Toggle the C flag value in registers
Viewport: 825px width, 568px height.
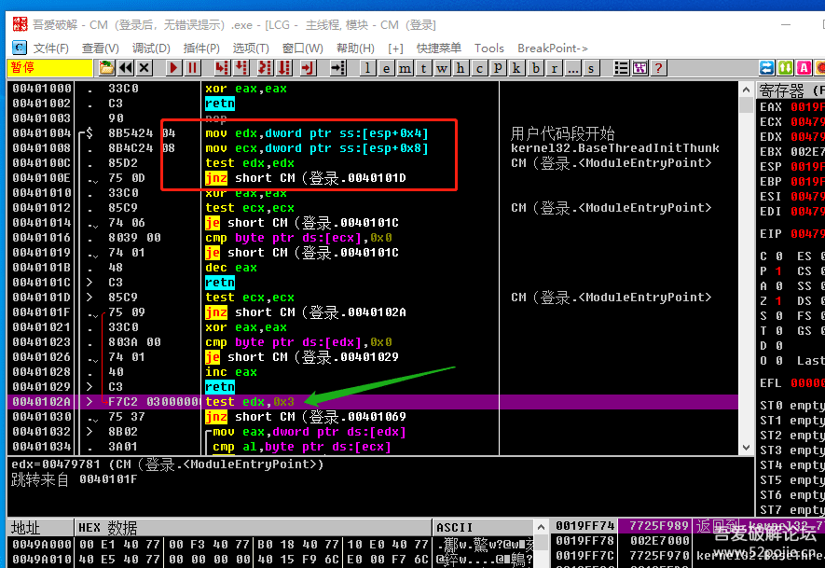coord(778,256)
